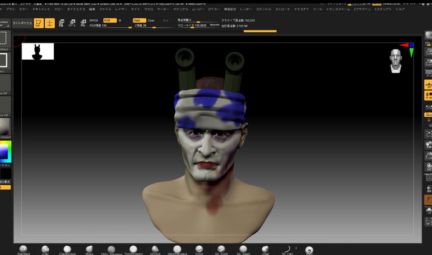Image resolution: width=432 pixels, height=255 pixels.
Task: Pick the ZRGs Standard brush
Action: (x=111, y=250)
